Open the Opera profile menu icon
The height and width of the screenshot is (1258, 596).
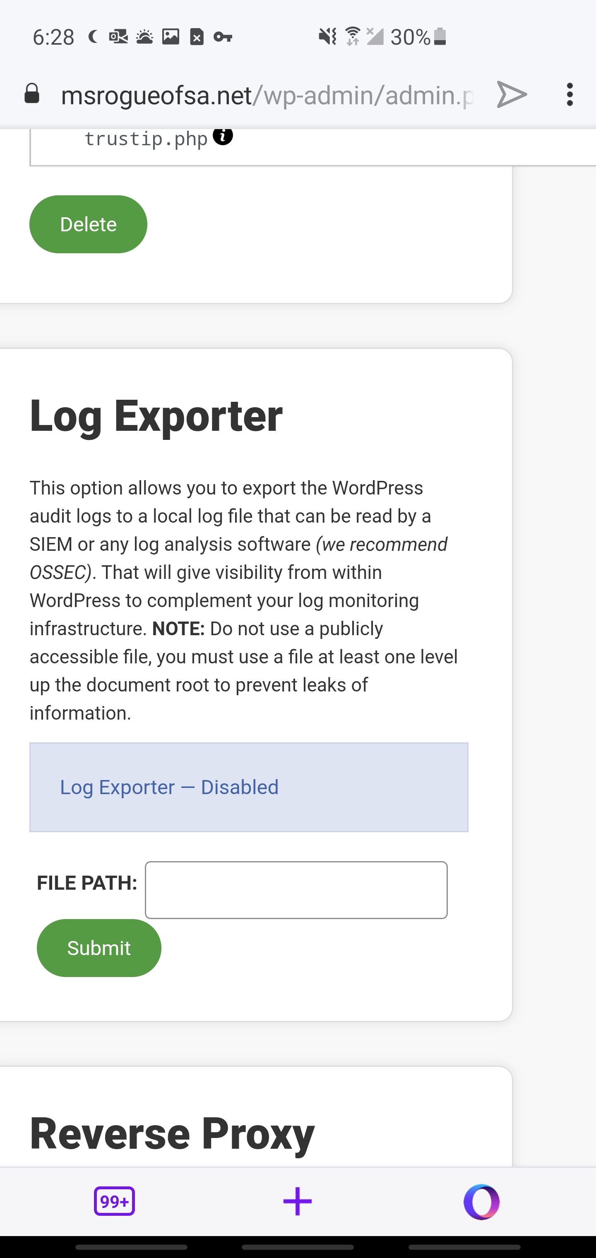(481, 1201)
